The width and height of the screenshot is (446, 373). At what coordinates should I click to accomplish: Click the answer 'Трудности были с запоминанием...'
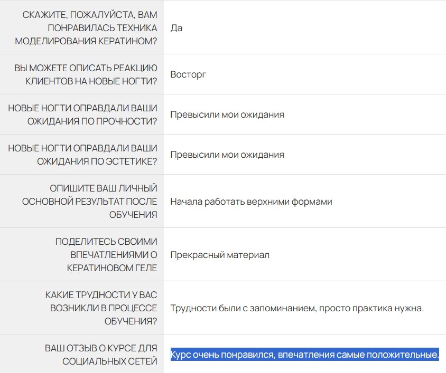pyautogui.click(x=297, y=308)
